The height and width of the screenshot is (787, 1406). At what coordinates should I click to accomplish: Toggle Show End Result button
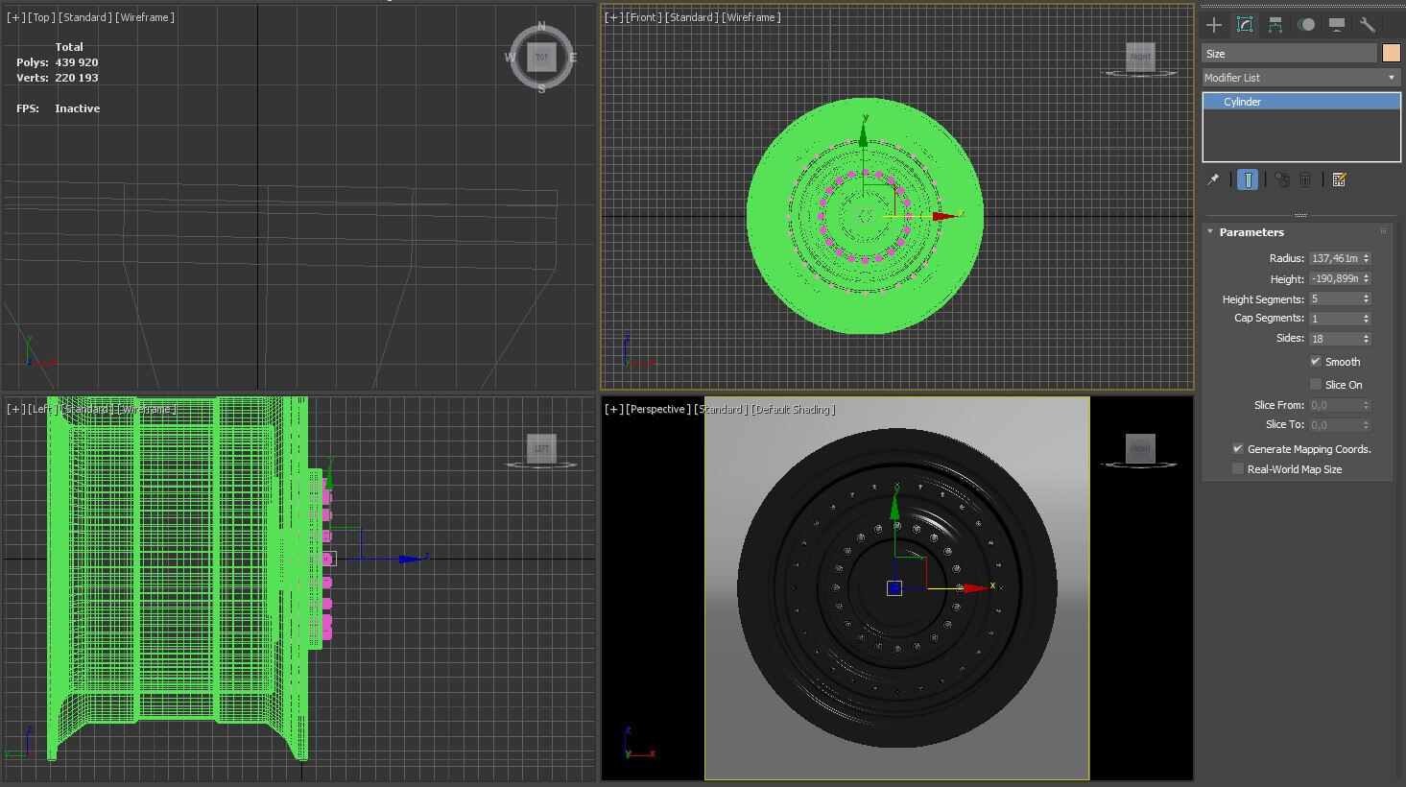(1248, 179)
